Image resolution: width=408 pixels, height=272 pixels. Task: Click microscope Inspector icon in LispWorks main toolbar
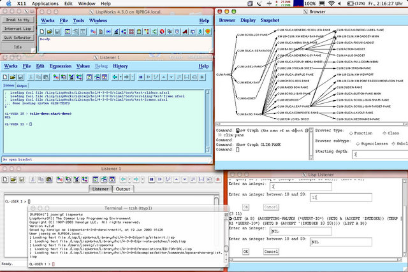(x=116, y=31)
